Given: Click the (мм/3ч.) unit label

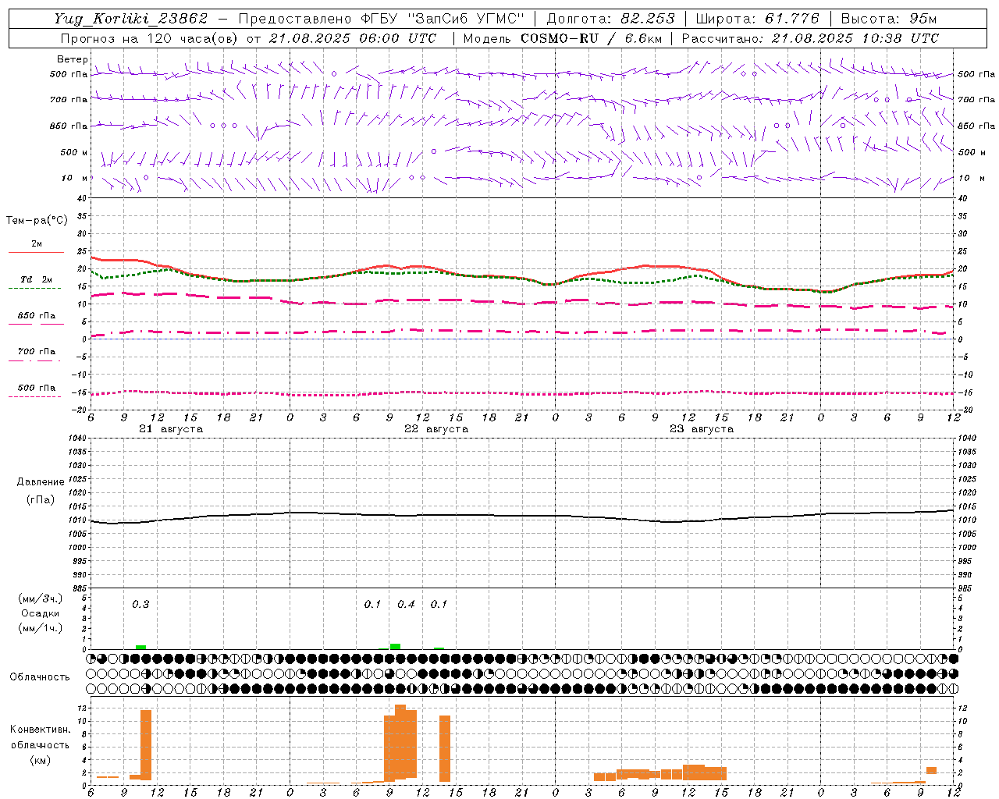Looking at the screenshot, I should point(40,598).
